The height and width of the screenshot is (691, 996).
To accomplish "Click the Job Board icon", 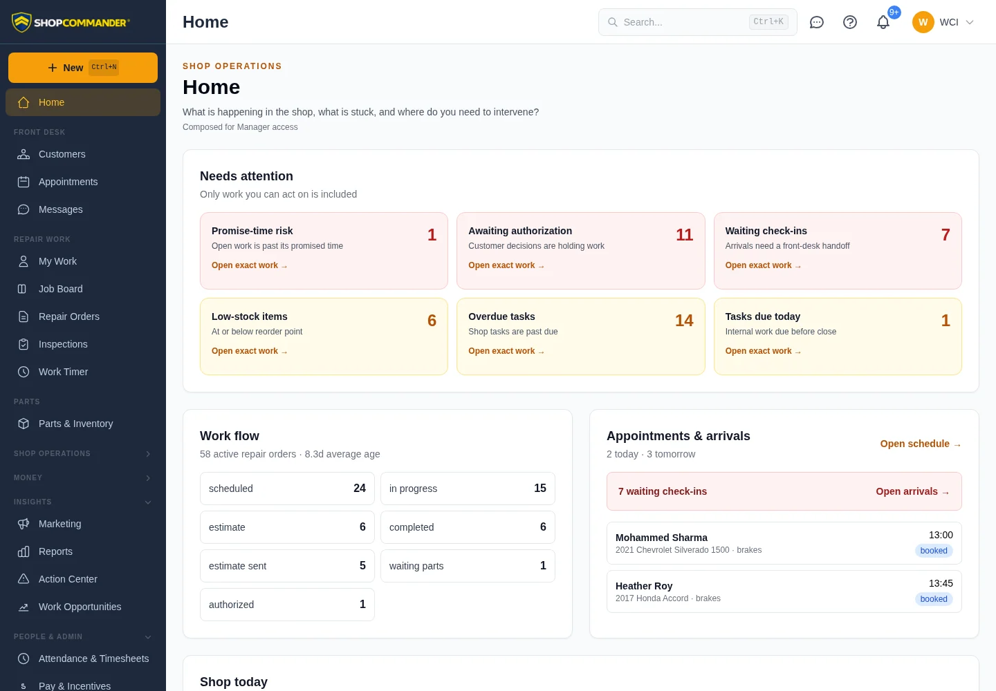I will pyautogui.click(x=24, y=289).
